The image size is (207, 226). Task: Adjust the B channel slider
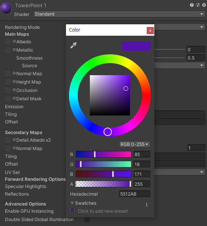[103, 174]
